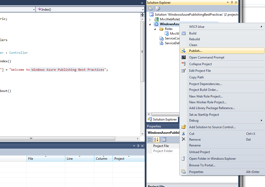This screenshot has height=187, width=265.
Task: Select the Project File property row
Action: [163, 146]
